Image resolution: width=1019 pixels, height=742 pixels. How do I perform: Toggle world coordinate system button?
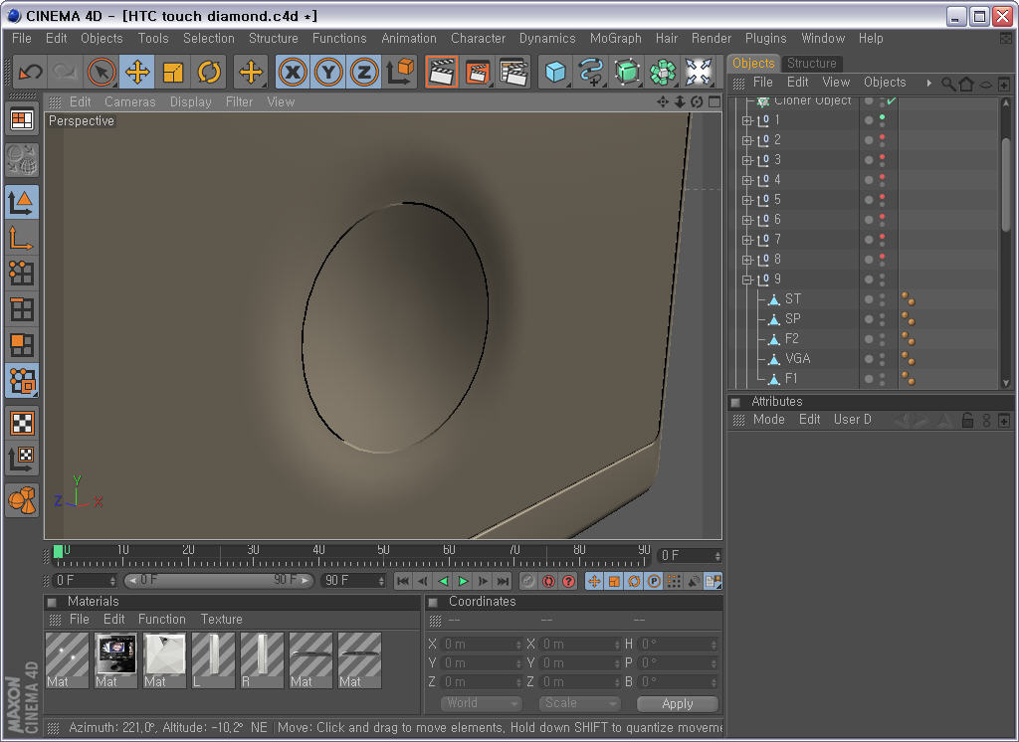400,72
